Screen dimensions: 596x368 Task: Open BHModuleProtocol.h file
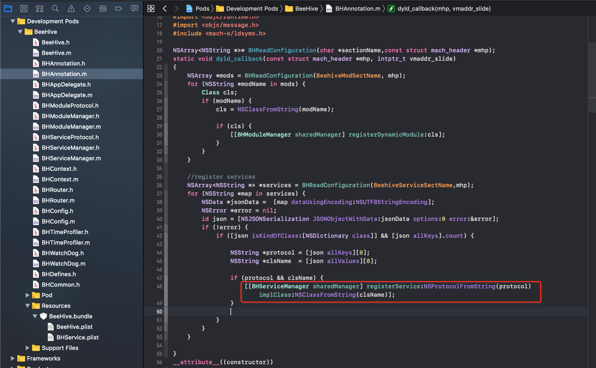click(x=71, y=105)
